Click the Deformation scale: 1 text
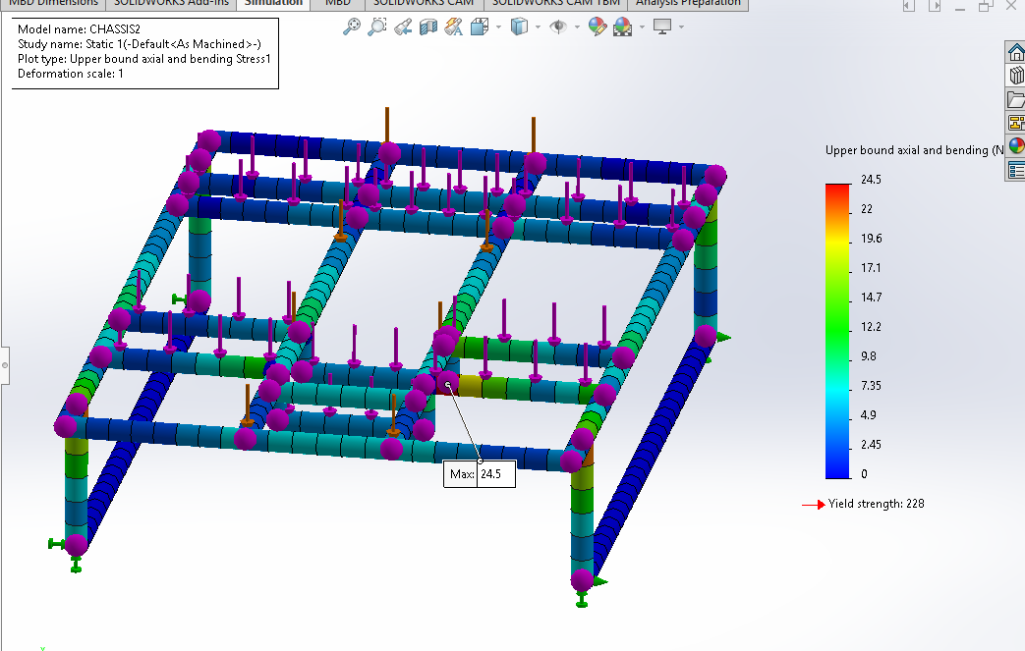The image size is (1025, 651). (x=70, y=74)
